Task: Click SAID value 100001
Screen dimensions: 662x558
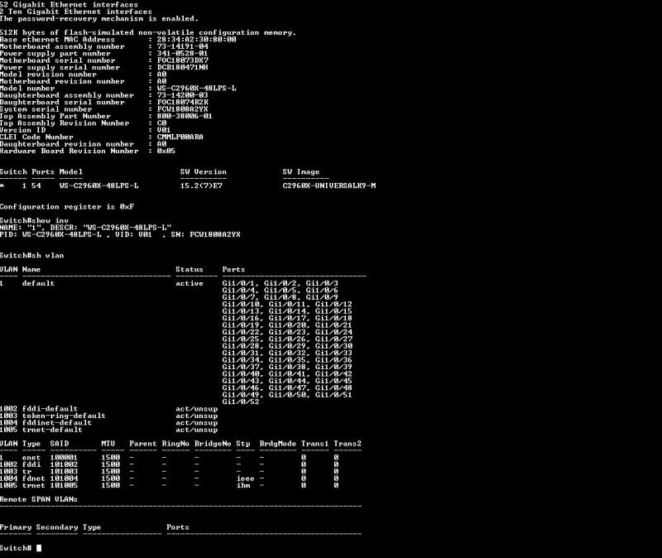Action: click(64, 458)
